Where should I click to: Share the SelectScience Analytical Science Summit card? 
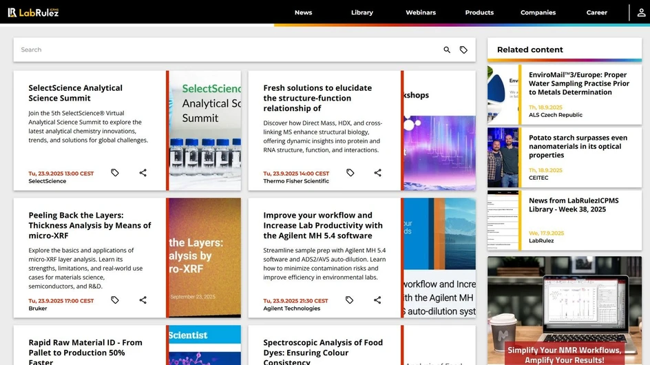click(143, 173)
